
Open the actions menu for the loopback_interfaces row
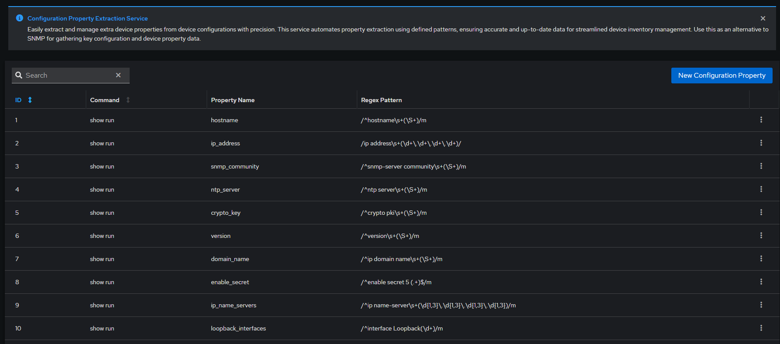(761, 328)
